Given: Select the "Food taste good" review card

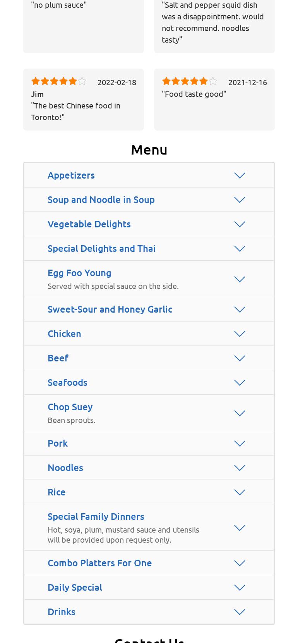Looking at the screenshot, I should pyautogui.click(x=214, y=100).
